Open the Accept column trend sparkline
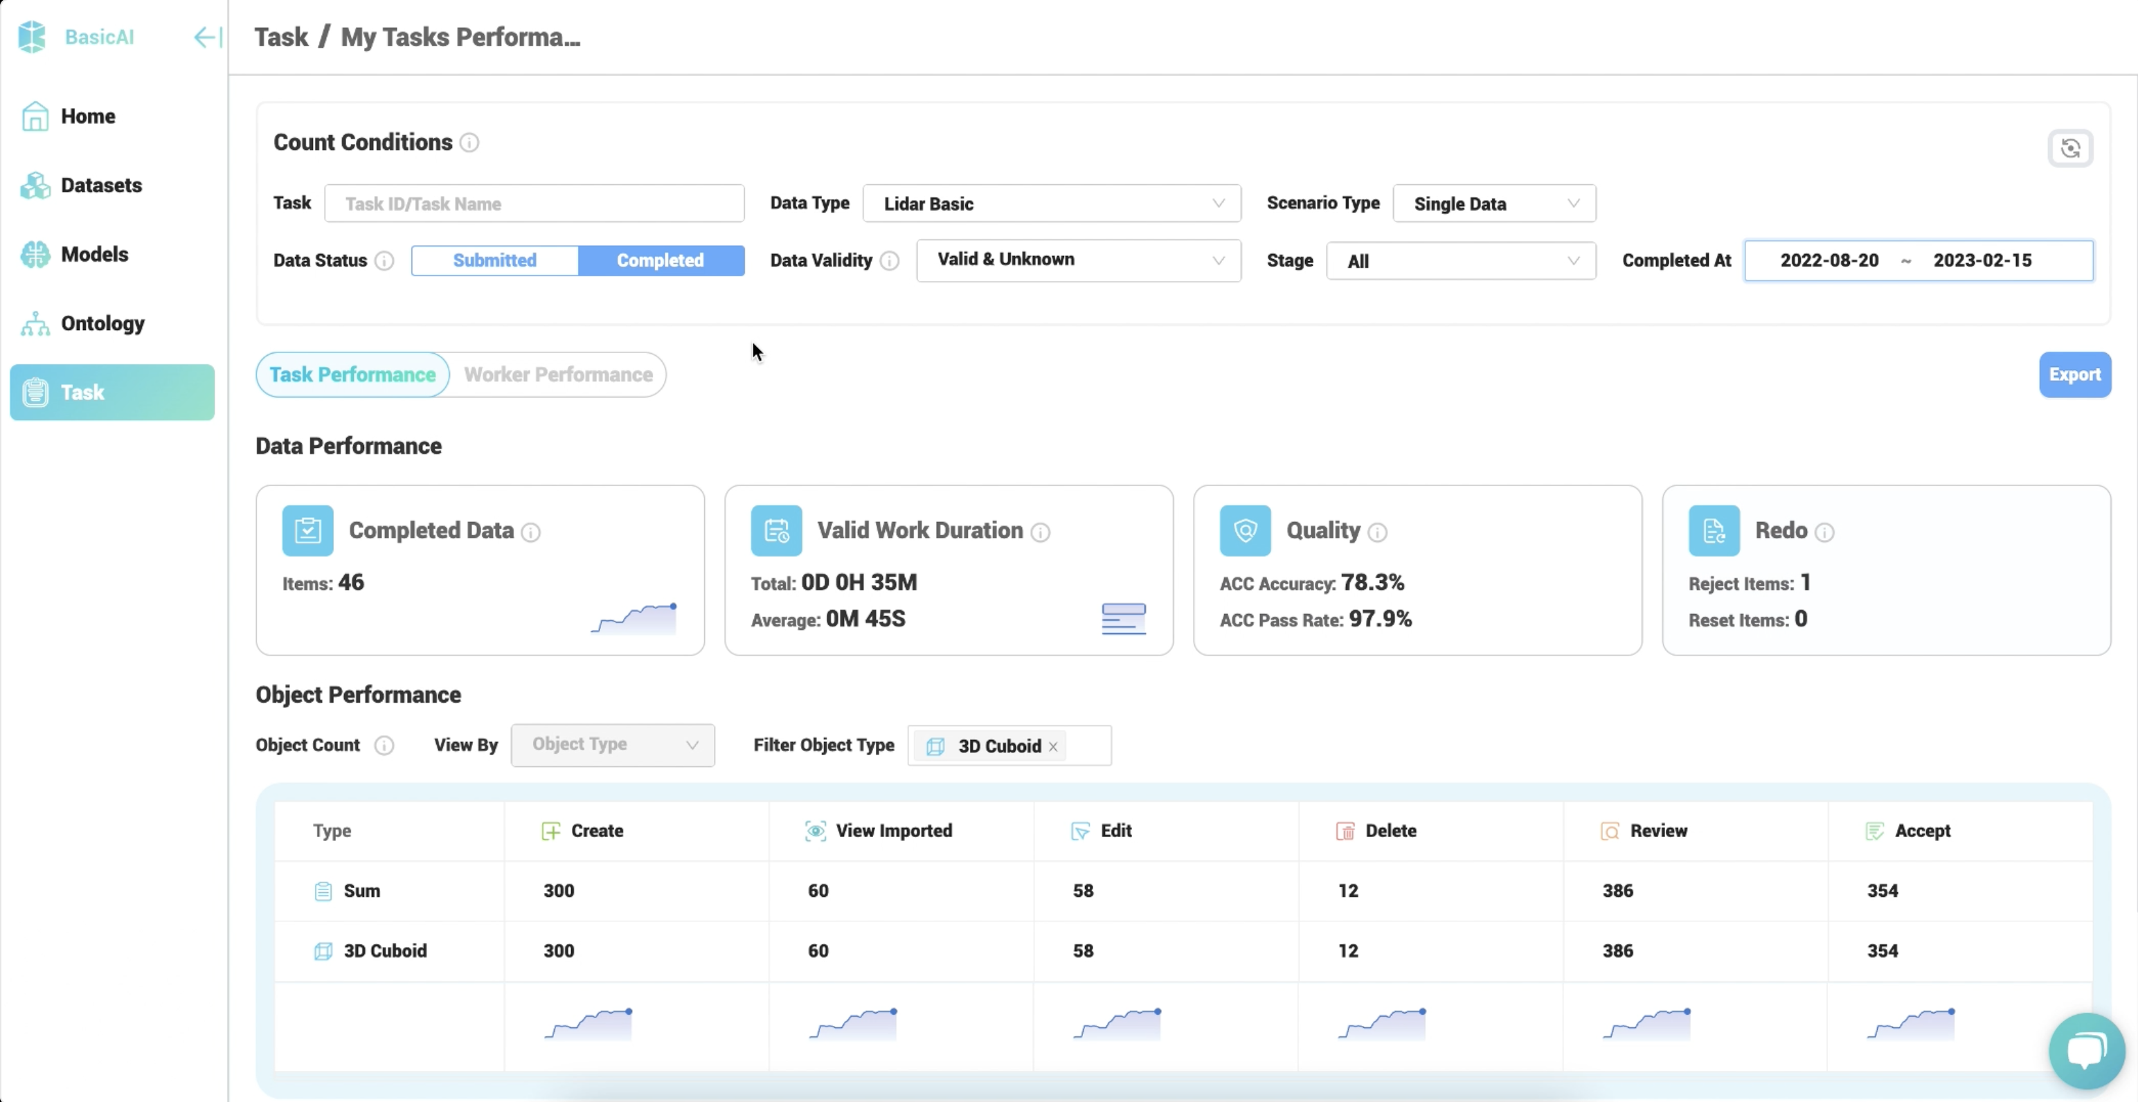Image resolution: width=2138 pixels, height=1102 pixels. pos(1912,1024)
